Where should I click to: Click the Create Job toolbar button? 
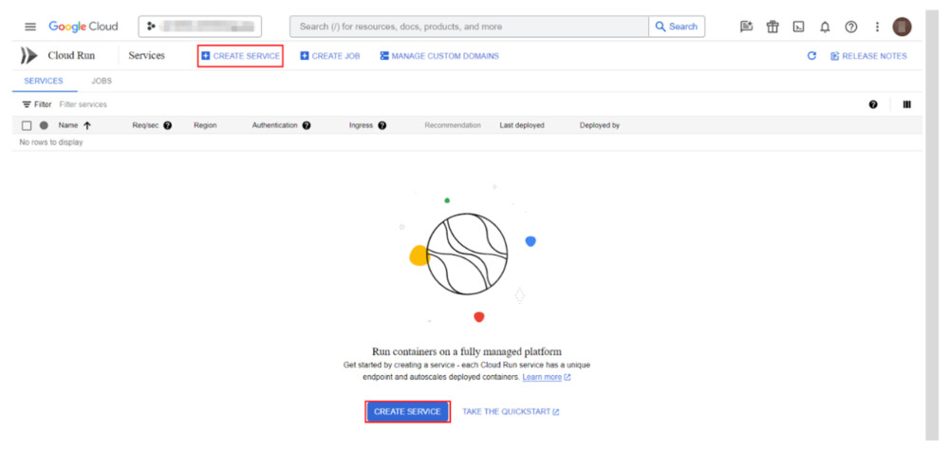click(x=330, y=56)
